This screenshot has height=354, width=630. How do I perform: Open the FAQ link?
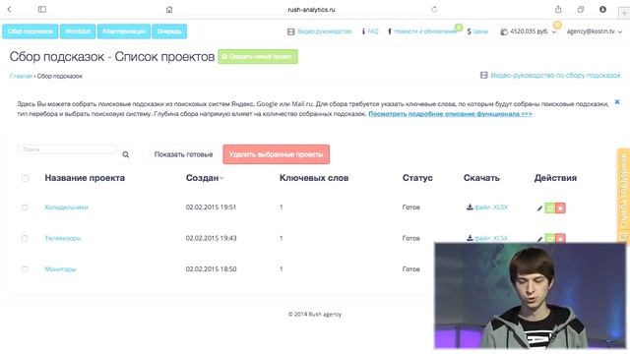point(370,31)
